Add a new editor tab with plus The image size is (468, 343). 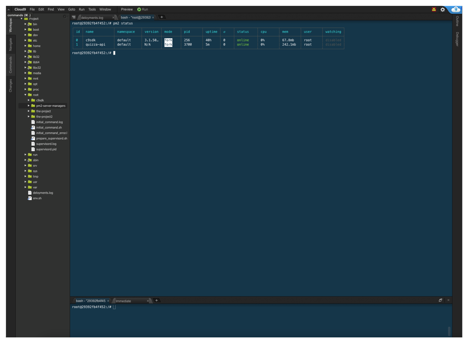162,17
